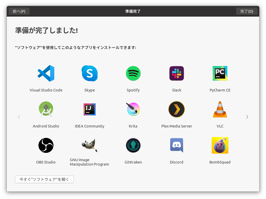Click the "PyCharm CE" label text

pyautogui.click(x=220, y=90)
